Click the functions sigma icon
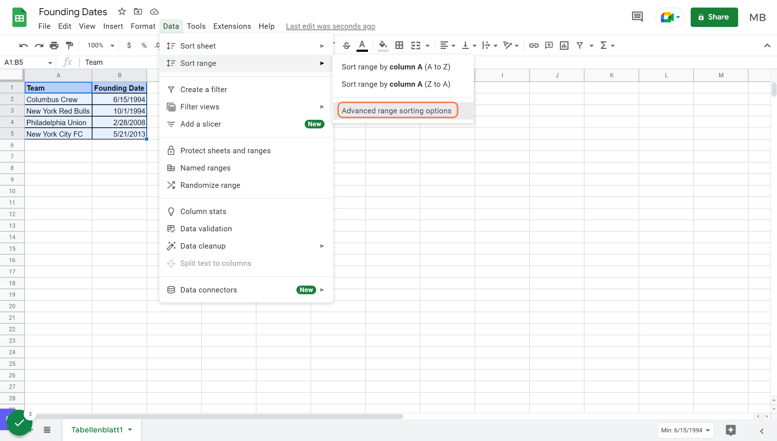This screenshot has width=777, height=441. pyautogui.click(x=604, y=45)
